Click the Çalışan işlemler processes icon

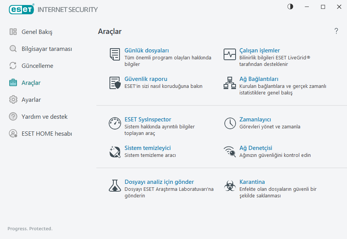229,54
